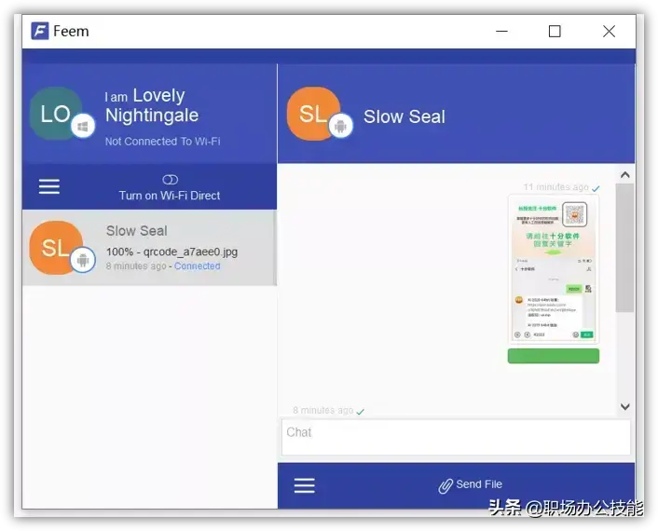Toggle the Wi-Fi Direct switch on
This screenshot has width=658, height=531.
pyautogui.click(x=170, y=180)
